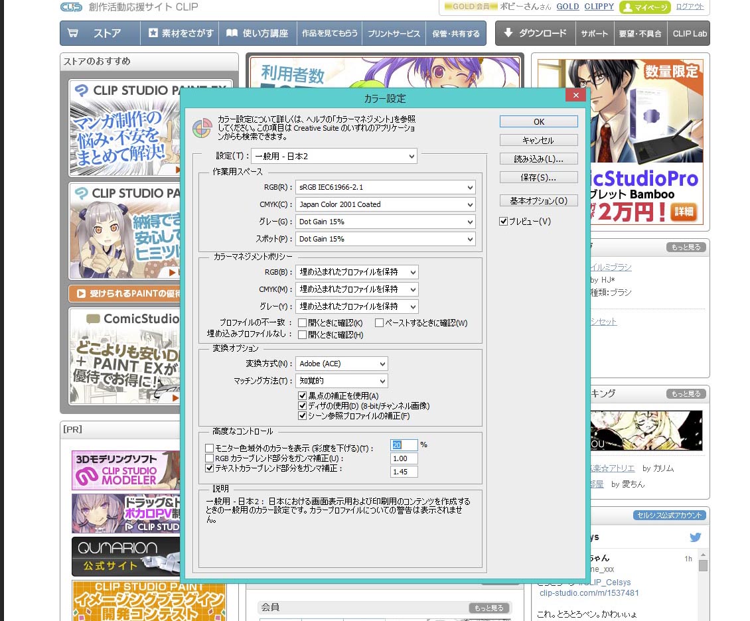The width and height of the screenshot is (750, 621).
Task: Open 作品を見てもらう in the site nav
Action: point(330,33)
